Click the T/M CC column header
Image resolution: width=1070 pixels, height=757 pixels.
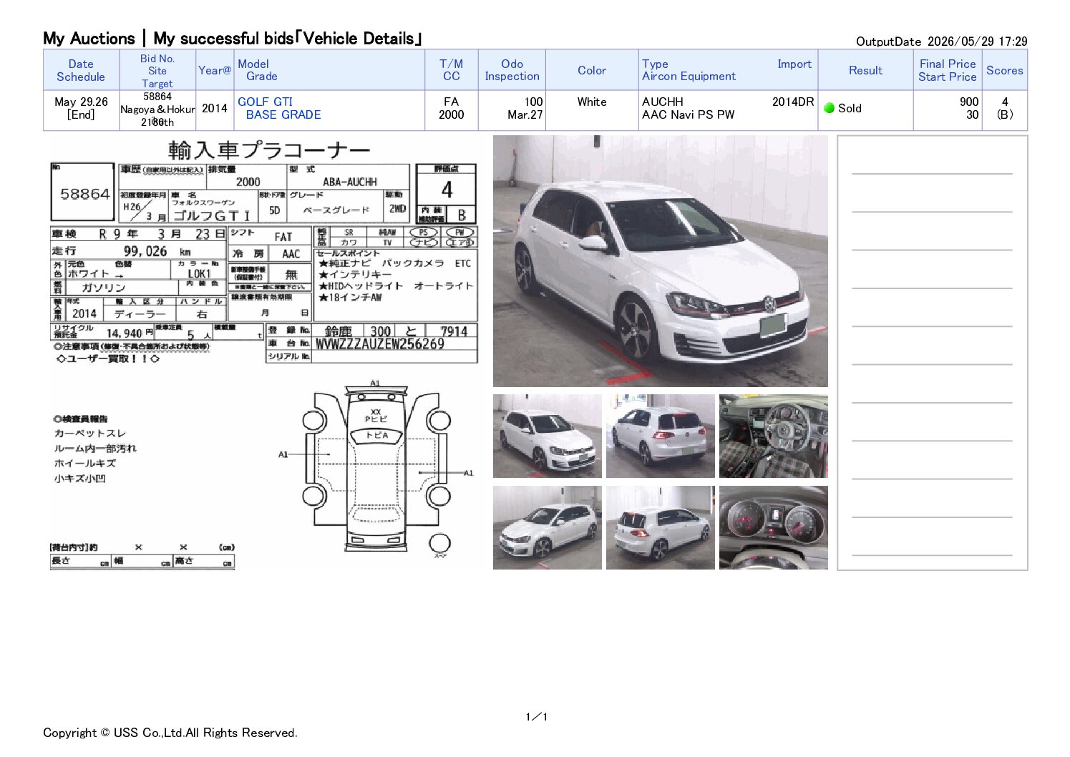coord(452,70)
